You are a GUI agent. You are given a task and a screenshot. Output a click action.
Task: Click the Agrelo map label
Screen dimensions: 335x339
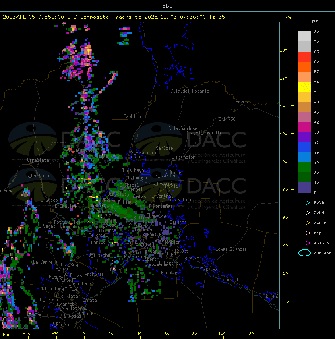98,242
